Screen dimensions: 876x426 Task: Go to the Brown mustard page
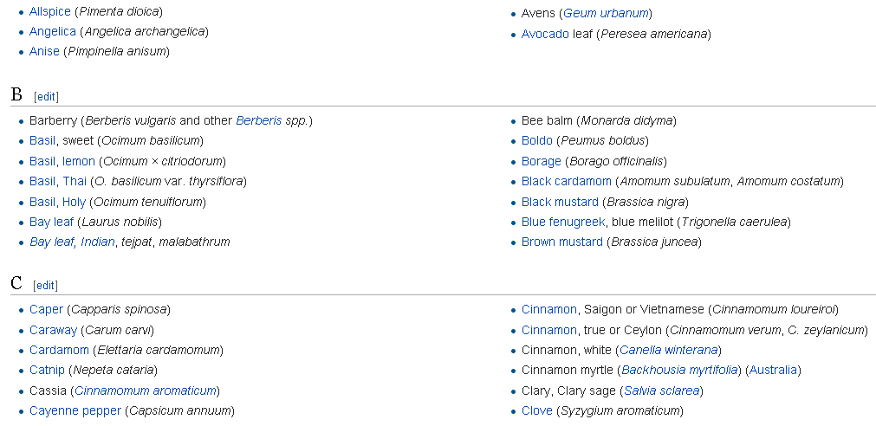[561, 242]
